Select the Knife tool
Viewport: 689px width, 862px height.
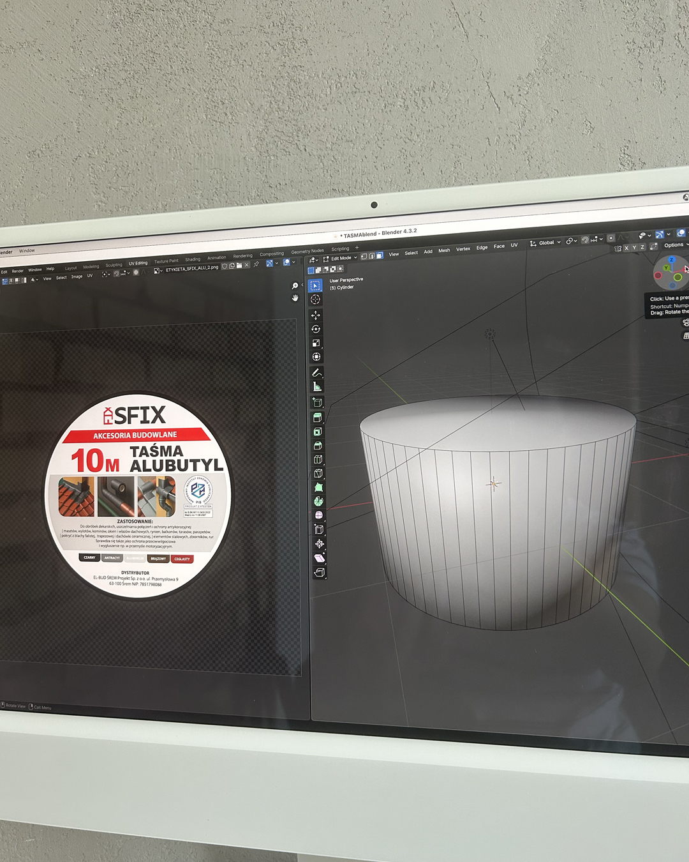click(318, 474)
